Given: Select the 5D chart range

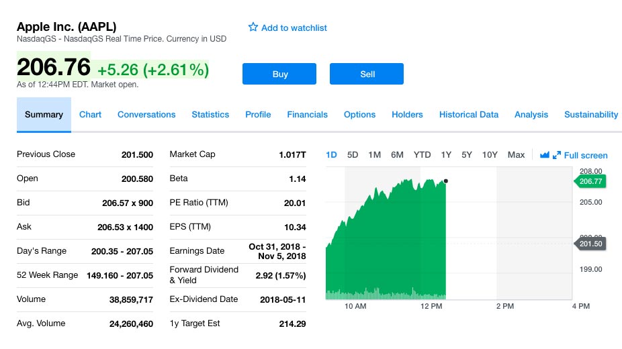Looking at the screenshot, I should tap(352, 155).
